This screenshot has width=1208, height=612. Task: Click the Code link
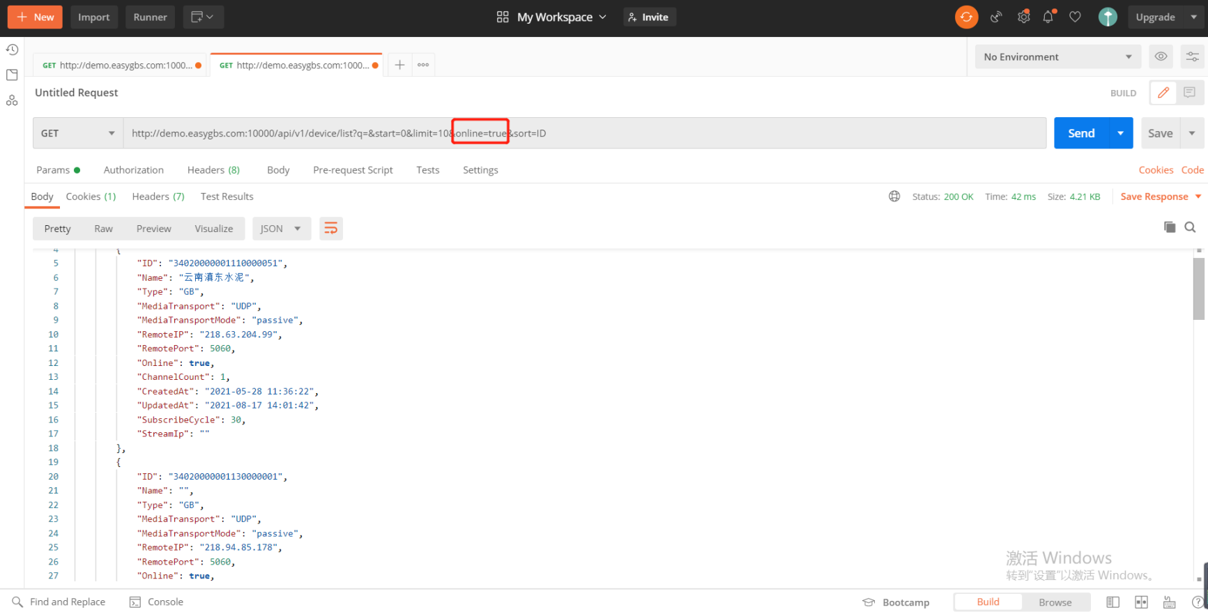pyautogui.click(x=1192, y=170)
